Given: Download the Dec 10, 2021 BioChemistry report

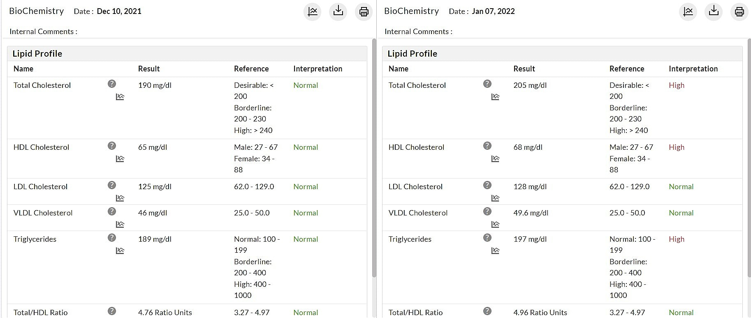Looking at the screenshot, I should 338,12.
